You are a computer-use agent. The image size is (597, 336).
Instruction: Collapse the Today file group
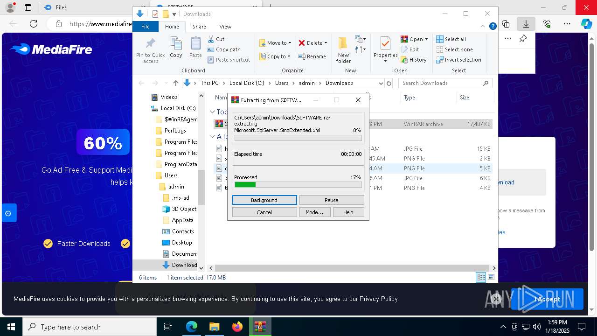click(x=212, y=112)
